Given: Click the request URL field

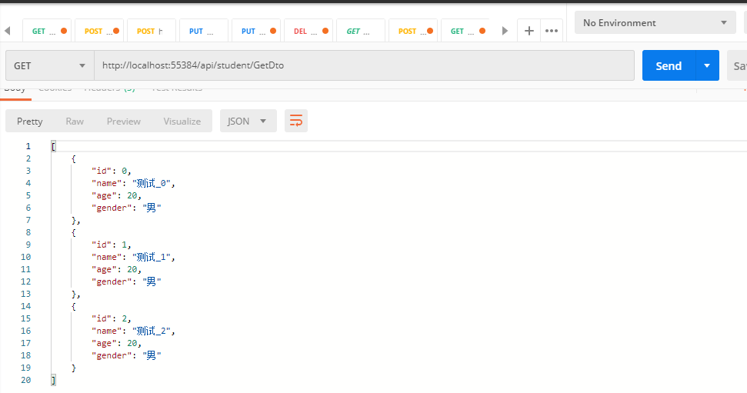Looking at the screenshot, I should click(x=365, y=65).
